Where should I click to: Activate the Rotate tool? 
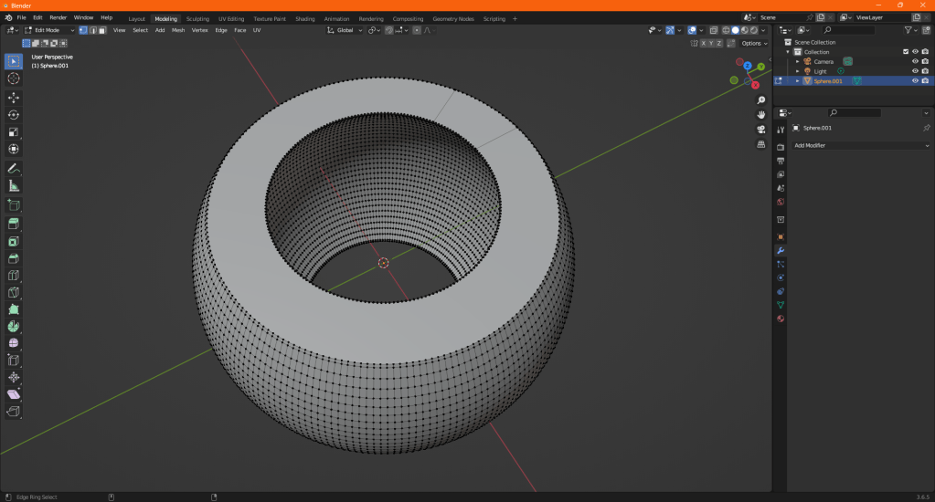(x=14, y=114)
